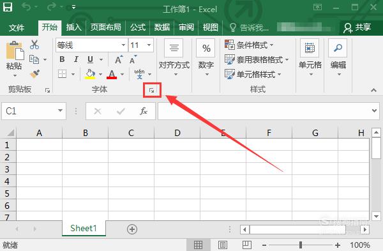
Task: Activate the Format Painter brush
Action: pos(34,73)
